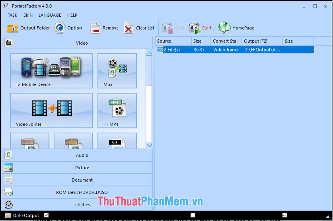Select the Mobile Device conversion tile

(x=52, y=70)
